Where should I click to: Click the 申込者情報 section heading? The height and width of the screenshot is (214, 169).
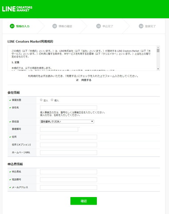click(15, 164)
